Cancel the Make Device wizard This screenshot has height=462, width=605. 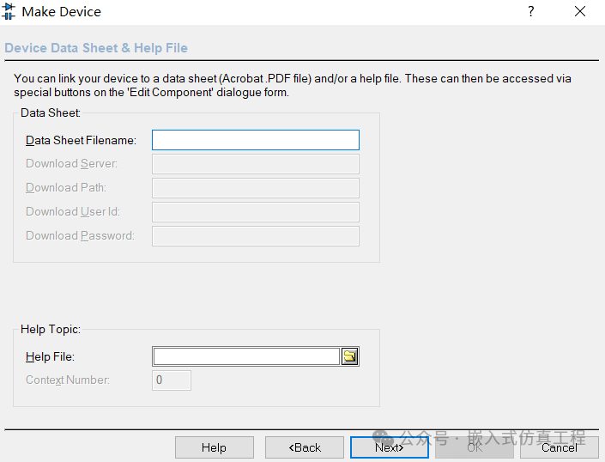pos(559,447)
